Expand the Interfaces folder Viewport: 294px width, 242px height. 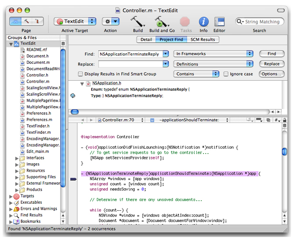(x=17, y=158)
